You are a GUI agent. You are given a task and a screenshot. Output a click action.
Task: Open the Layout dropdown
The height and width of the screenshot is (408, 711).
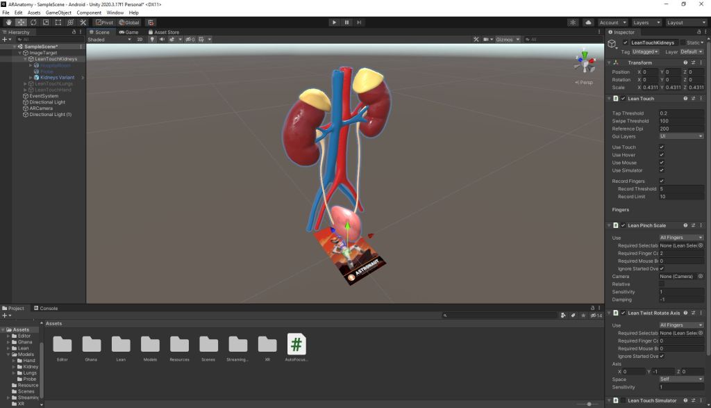coord(685,22)
